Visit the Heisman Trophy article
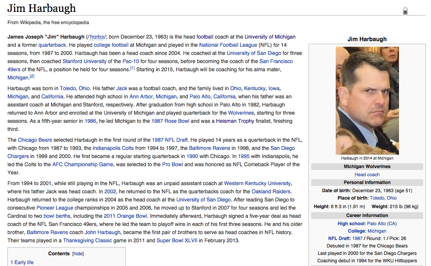This screenshot has height=266, width=431. click(235, 121)
